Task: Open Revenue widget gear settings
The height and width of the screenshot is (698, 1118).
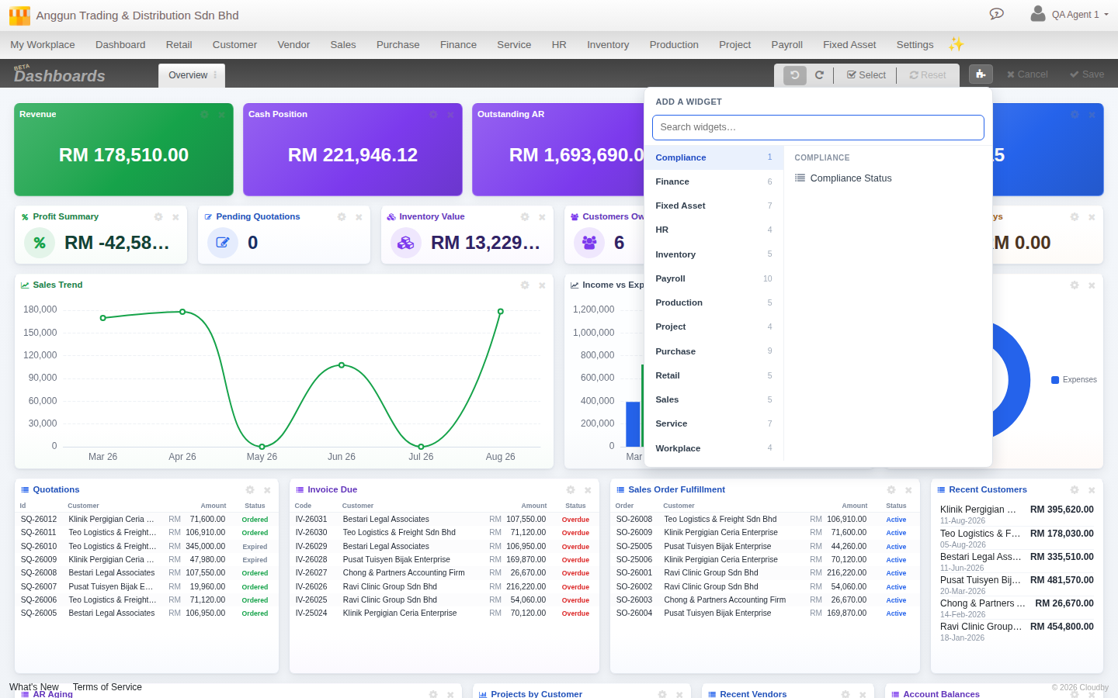Action: click(204, 115)
